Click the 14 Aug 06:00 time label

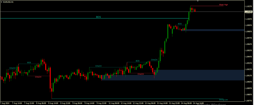coord(186,103)
